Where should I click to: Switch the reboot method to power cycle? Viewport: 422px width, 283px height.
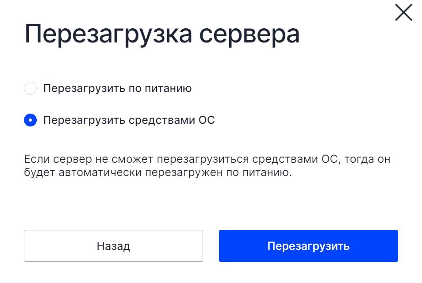click(31, 88)
